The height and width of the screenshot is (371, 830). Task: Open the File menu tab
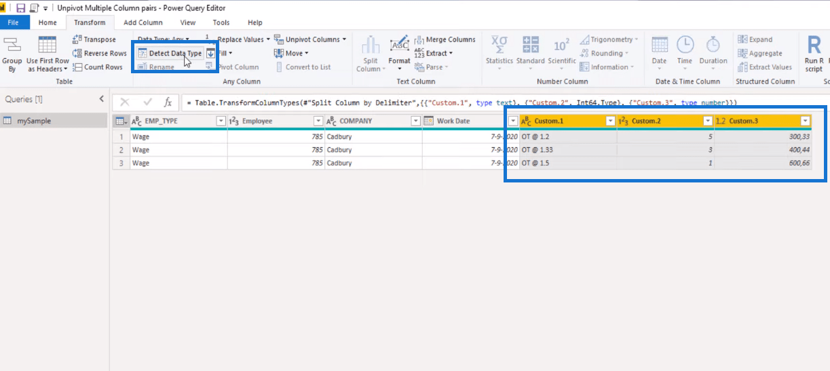(14, 22)
